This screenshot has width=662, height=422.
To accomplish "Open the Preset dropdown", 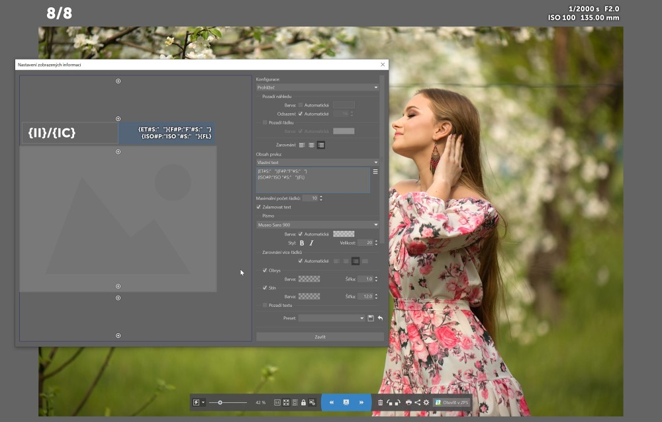I will [332, 318].
